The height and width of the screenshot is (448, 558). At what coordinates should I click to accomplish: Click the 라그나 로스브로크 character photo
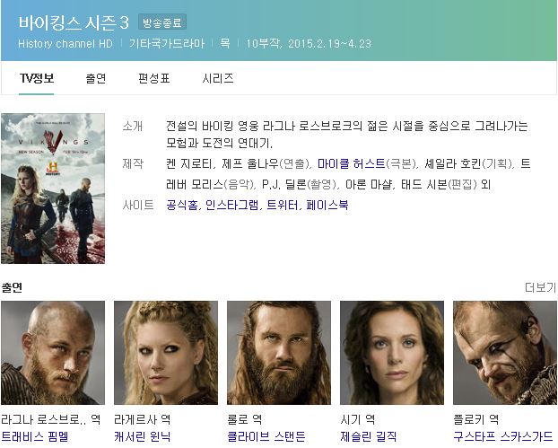(x=53, y=353)
